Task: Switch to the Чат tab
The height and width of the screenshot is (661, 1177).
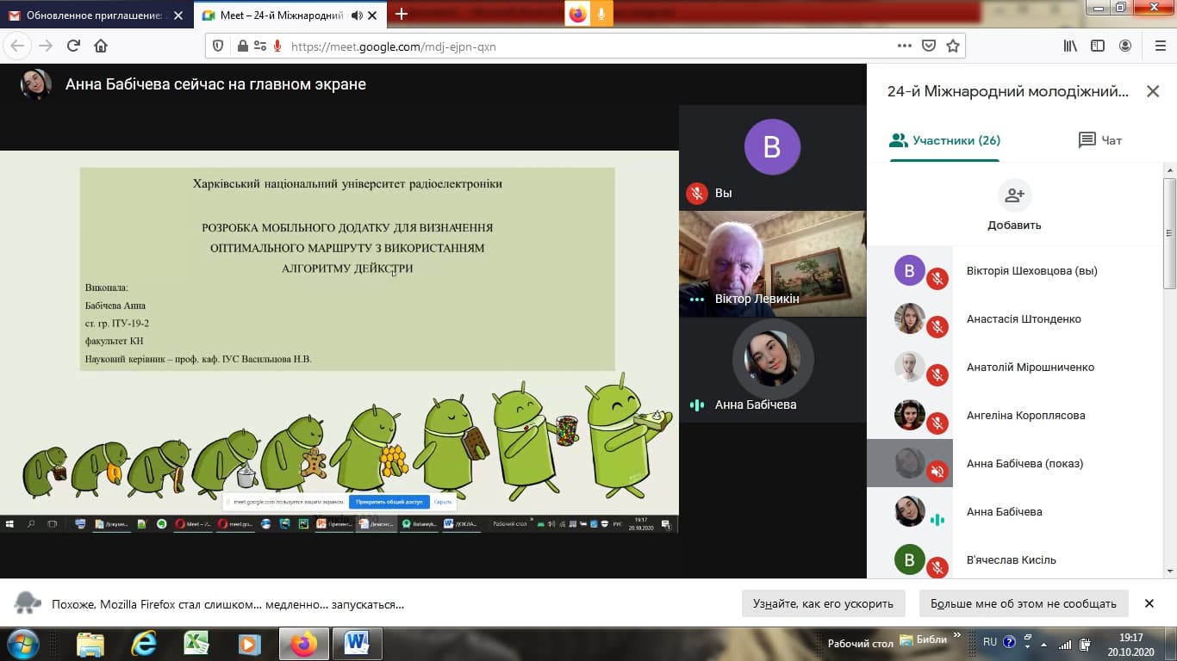Action: [1100, 140]
